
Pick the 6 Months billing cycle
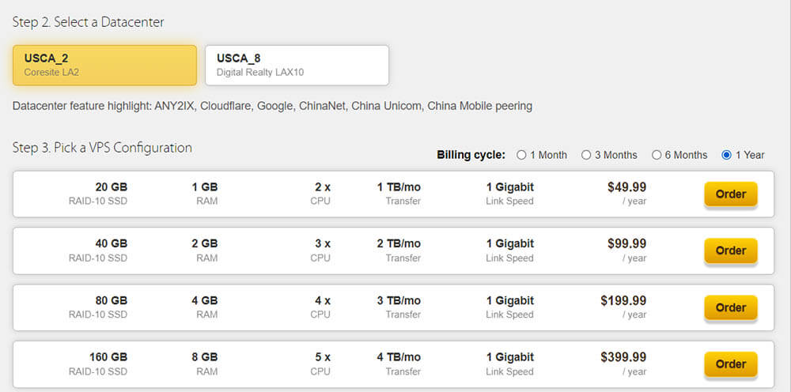[x=657, y=155]
